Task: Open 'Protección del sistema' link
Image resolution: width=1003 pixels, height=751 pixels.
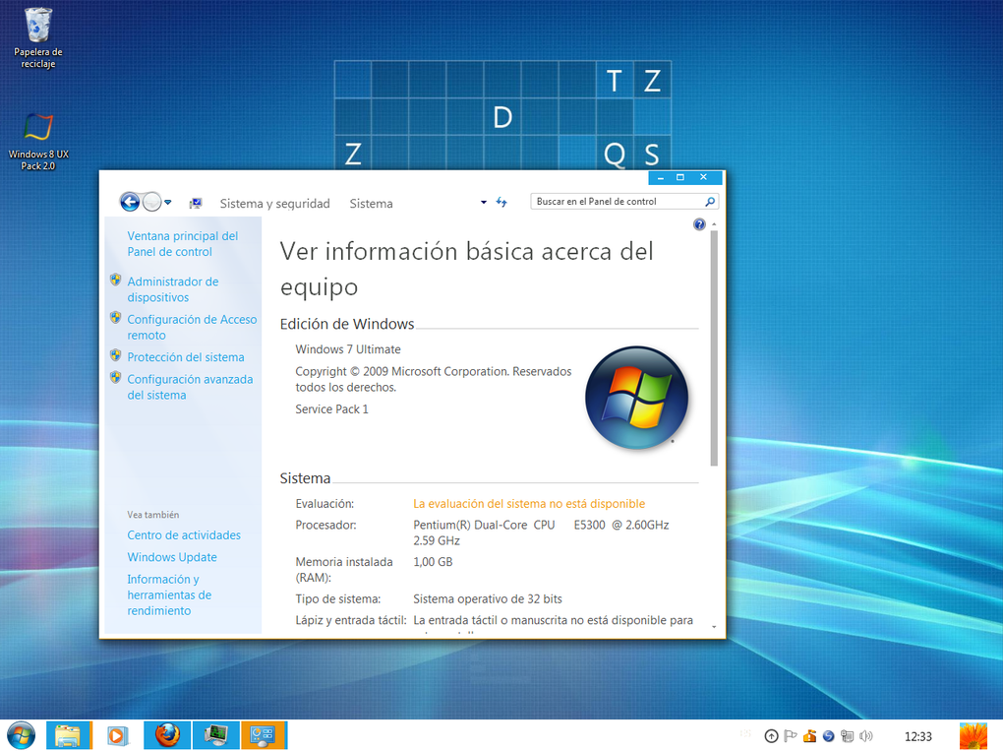Action: point(186,357)
